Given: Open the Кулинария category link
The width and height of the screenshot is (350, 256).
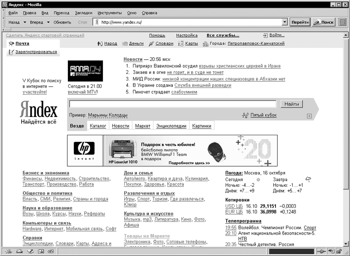Looking at the screenshot, I should pos(196,179).
